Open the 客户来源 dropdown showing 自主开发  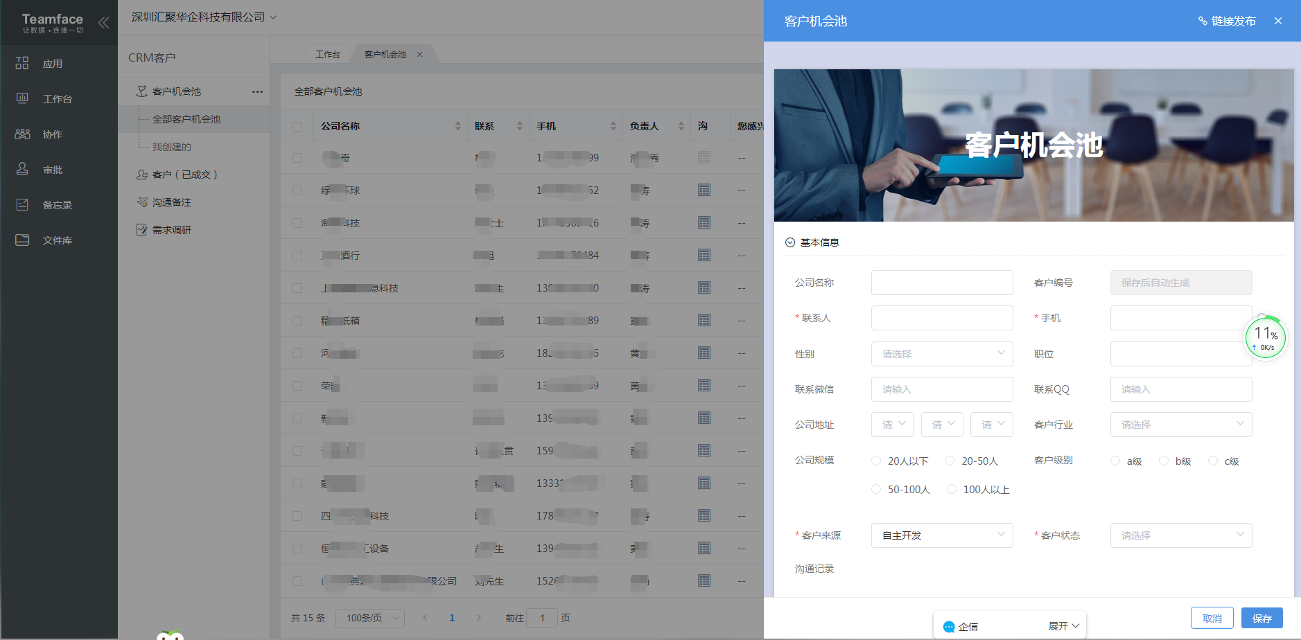(942, 535)
